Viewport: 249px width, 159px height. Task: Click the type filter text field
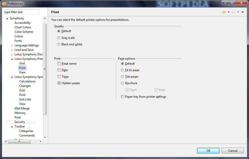click(22, 12)
